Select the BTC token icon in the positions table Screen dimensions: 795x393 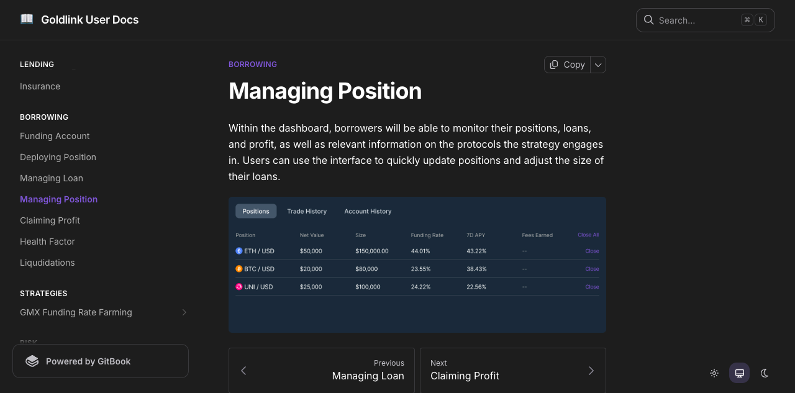[238, 269]
